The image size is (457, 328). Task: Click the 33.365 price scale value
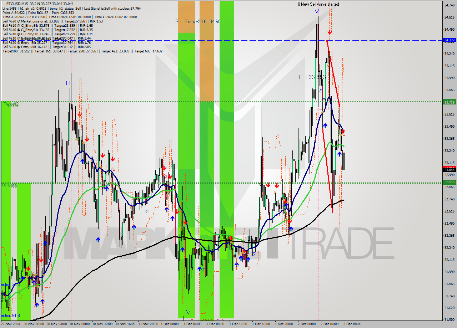(x=449, y=138)
